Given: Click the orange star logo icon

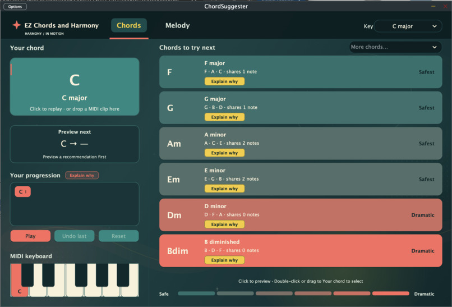Looking at the screenshot, I should 17,25.
